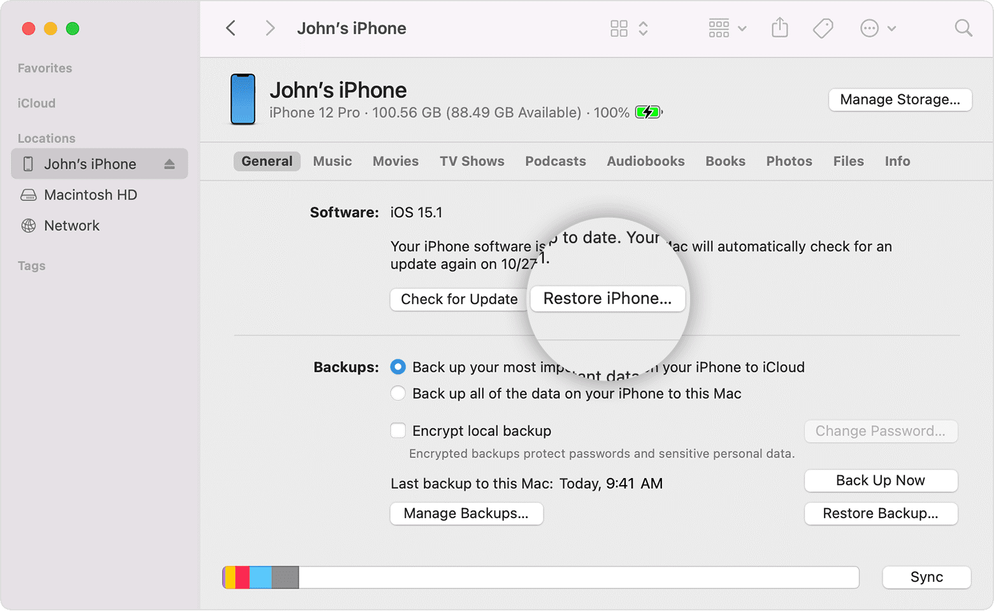
Task: Click blue segment of storage bar
Action: tap(261, 577)
